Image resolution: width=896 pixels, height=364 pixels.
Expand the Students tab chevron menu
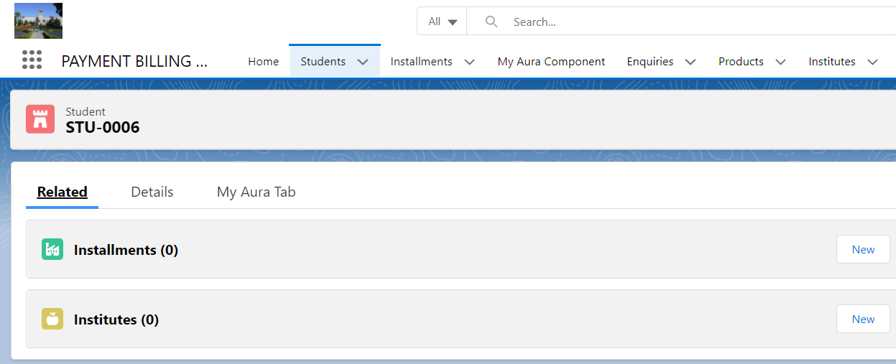(363, 62)
